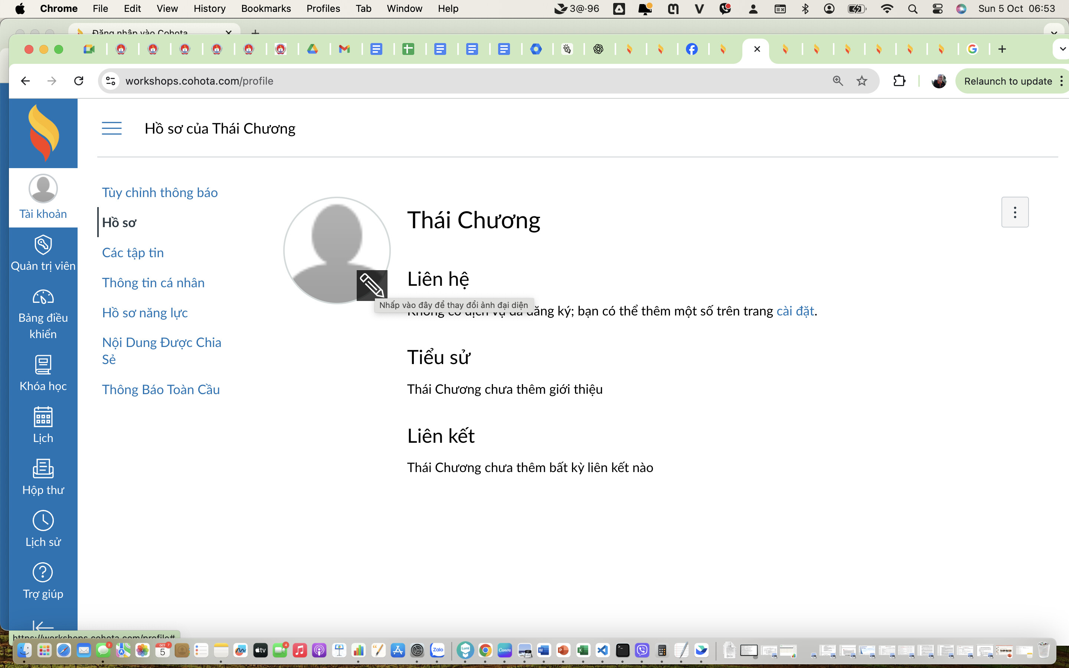Open the Lịch calendar icon
Viewport: 1069px width, 668px height.
(43, 417)
